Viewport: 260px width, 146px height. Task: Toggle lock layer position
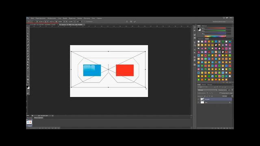[x=210, y=96]
